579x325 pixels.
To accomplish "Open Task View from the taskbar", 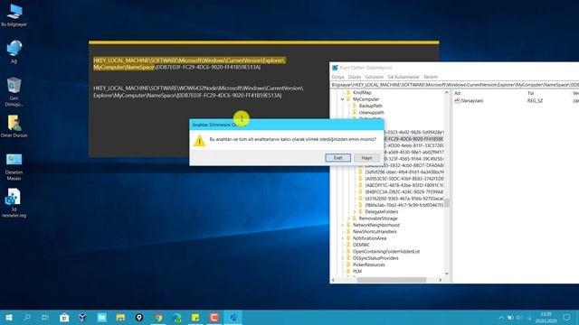I will 45,317.
